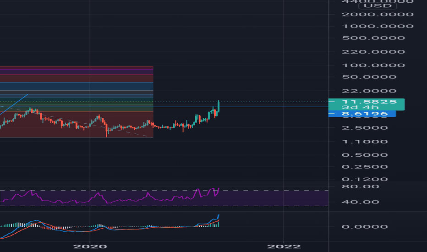427x252 pixels.
Task: Select the current price label 11.5825
Action: click(x=369, y=102)
